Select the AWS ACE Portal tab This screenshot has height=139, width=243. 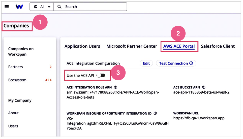pos(179,46)
